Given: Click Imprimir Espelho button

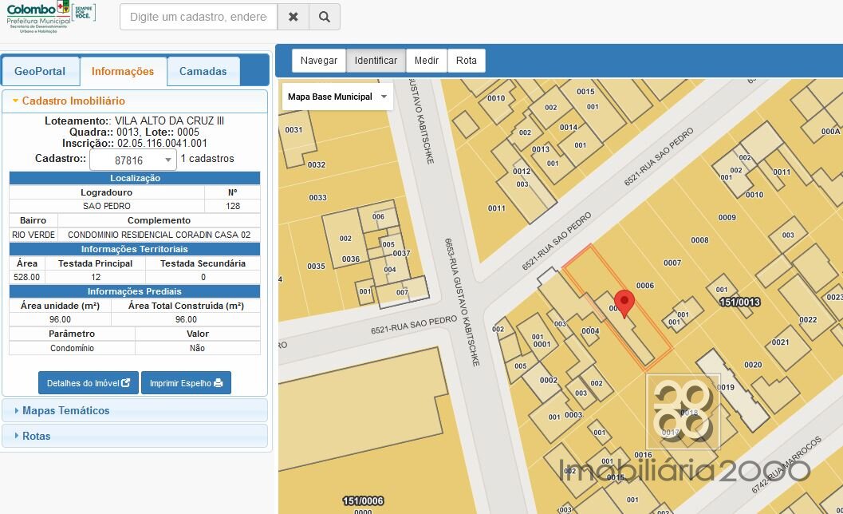Looking at the screenshot, I should [186, 383].
